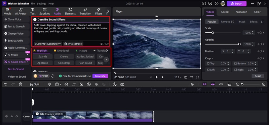This screenshot has height=125, width=269.
Task: Toggle the purple magnetic snapping button
Action: (213, 84)
